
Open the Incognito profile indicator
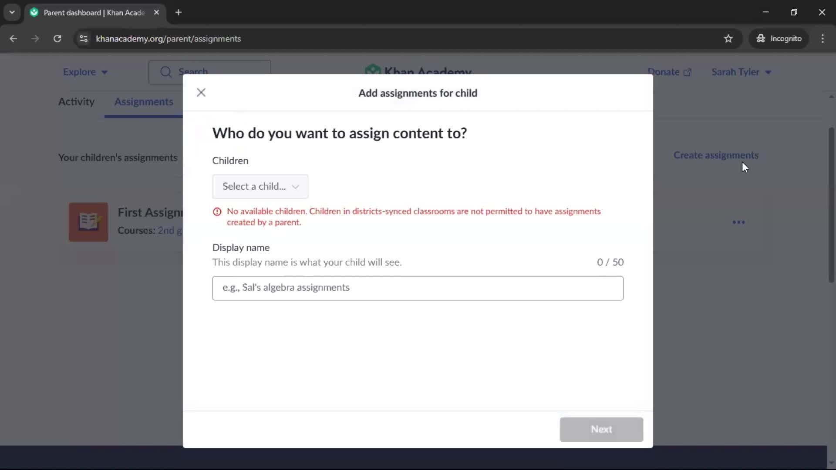(x=779, y=38)
